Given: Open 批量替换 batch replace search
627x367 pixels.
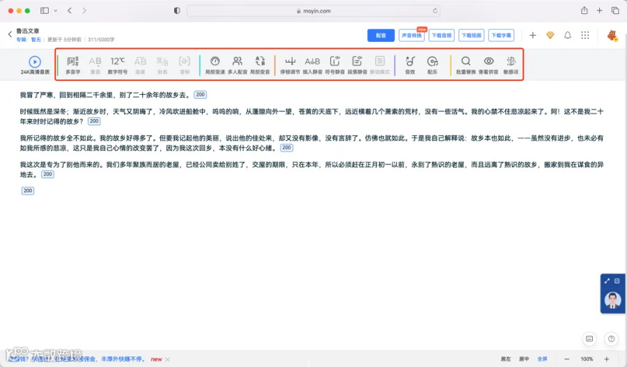Looking at the screenshot, I should point(466,65).
